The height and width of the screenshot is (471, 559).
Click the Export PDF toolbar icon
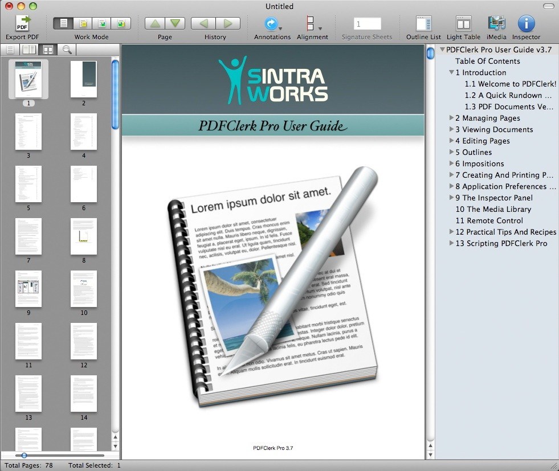22,23
